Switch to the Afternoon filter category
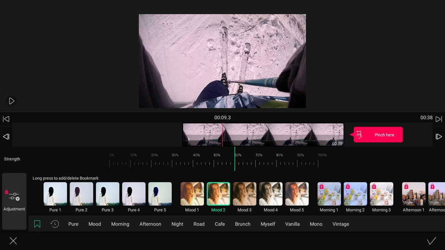Viewport: 445px width, 250px height. coord(150,224)
